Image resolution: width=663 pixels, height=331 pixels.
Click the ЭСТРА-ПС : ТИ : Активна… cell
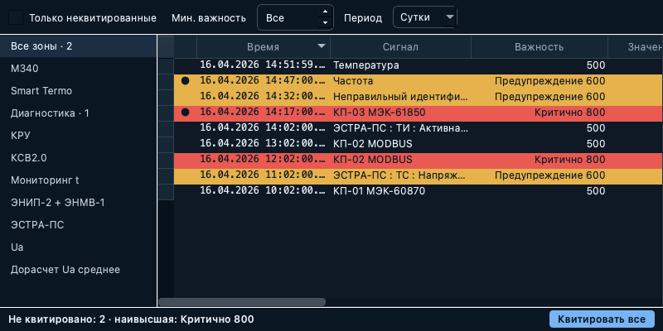400,128
